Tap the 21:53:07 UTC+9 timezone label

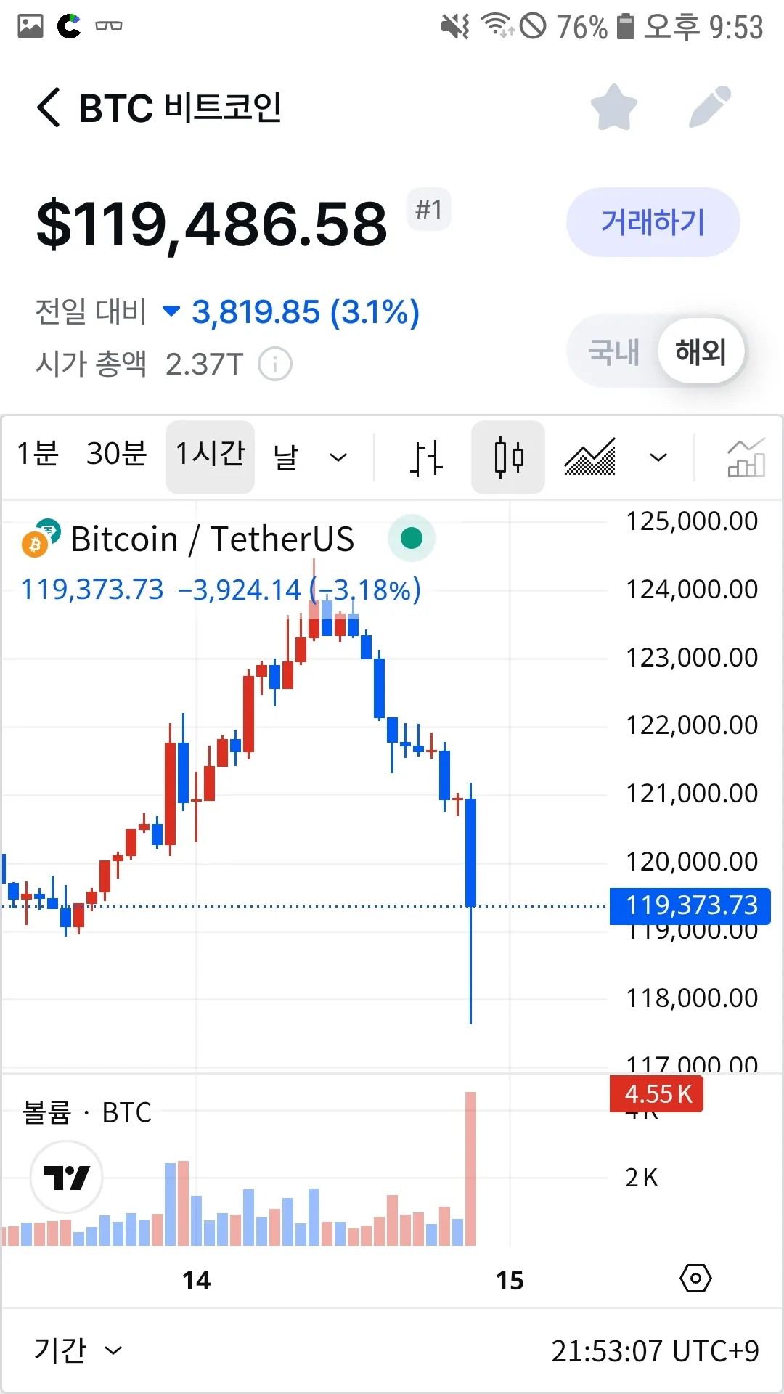(x=655, y=1351)
